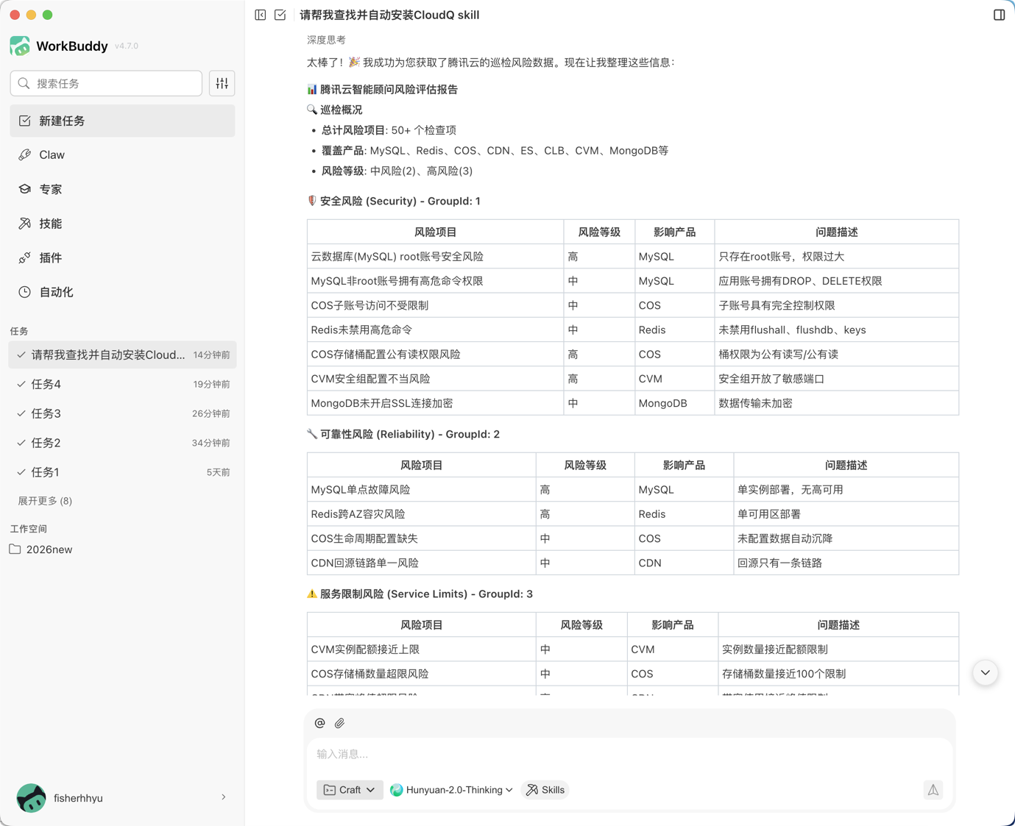
Task: Click the task checklist icon beside title
Action: click(280, 15)
